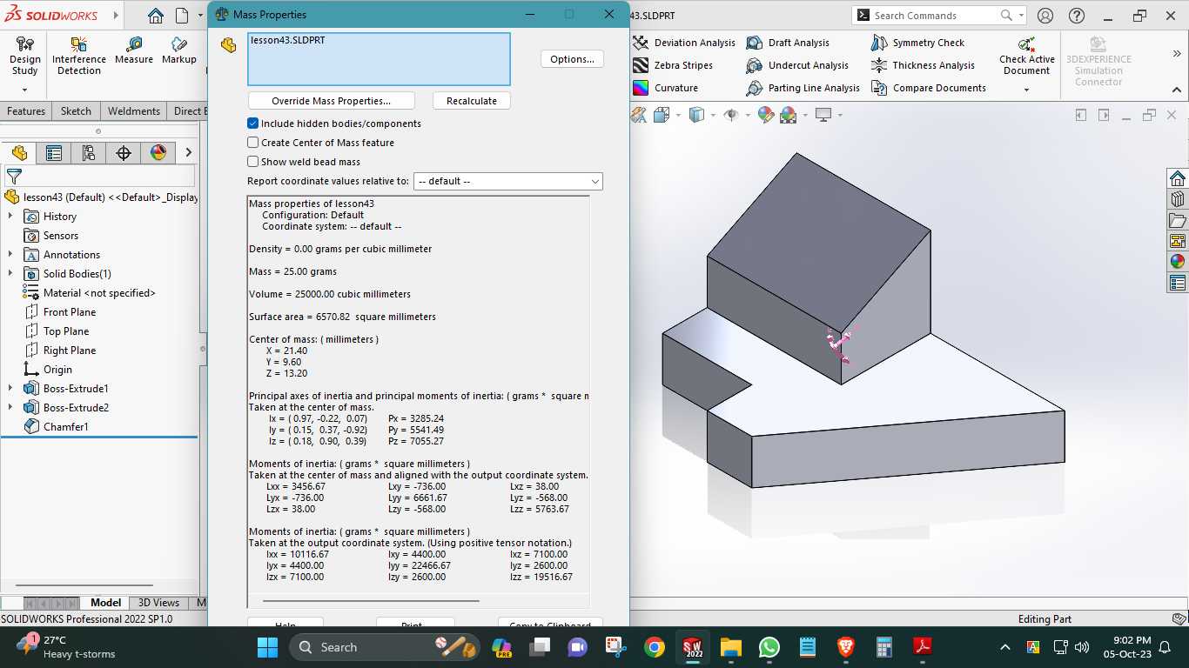Image resolution: width=1189 pixels, height=668 pixels.
Task: Open the Windows Start menu
Action: [267, 647]
